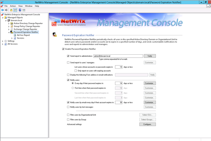
Task: Click Customize for account expiration email notification
Action: coord(150,102)
